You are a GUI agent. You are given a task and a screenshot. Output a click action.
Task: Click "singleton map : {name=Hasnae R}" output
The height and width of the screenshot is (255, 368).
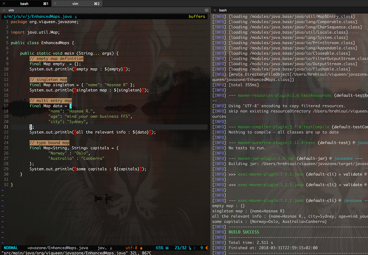[248, 211]
